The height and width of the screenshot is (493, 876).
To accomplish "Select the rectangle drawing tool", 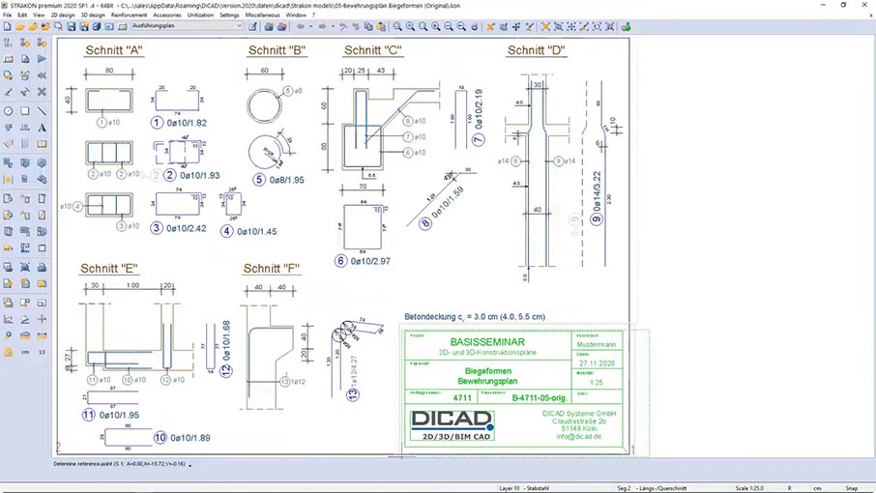I will 25,110.
